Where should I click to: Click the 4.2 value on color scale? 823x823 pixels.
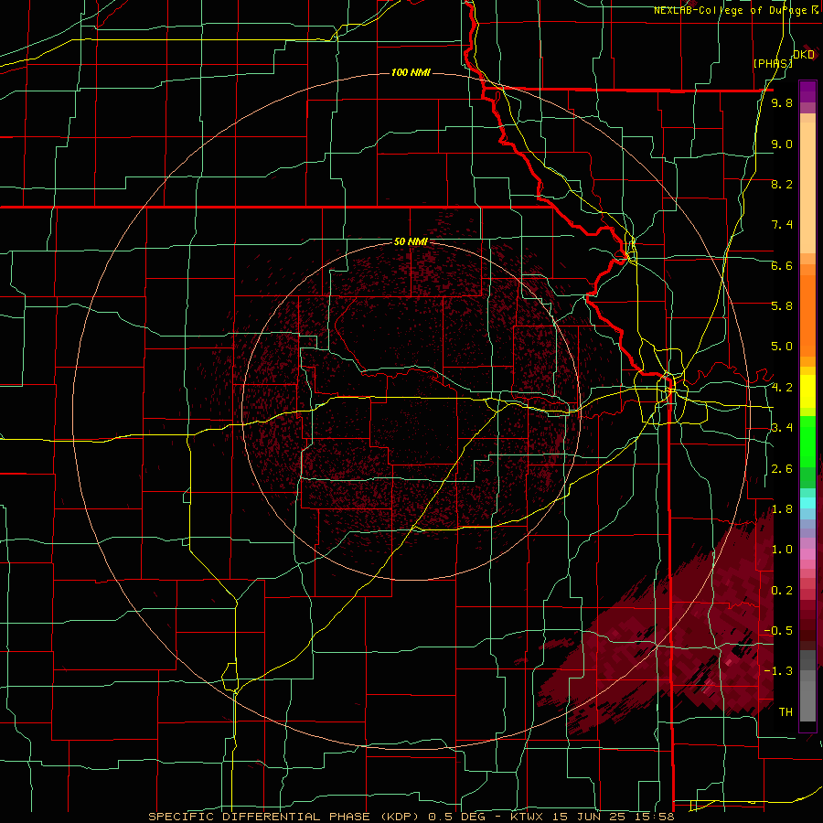tap(782, 388)
